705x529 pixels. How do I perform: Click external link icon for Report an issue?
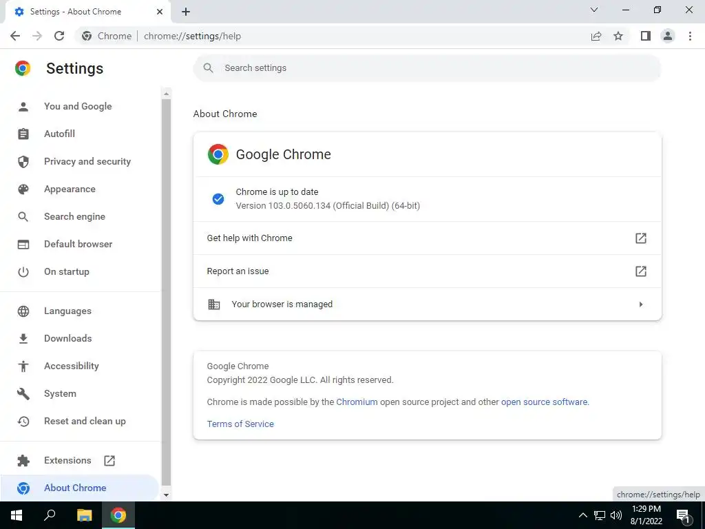click(x=641, y=271)
